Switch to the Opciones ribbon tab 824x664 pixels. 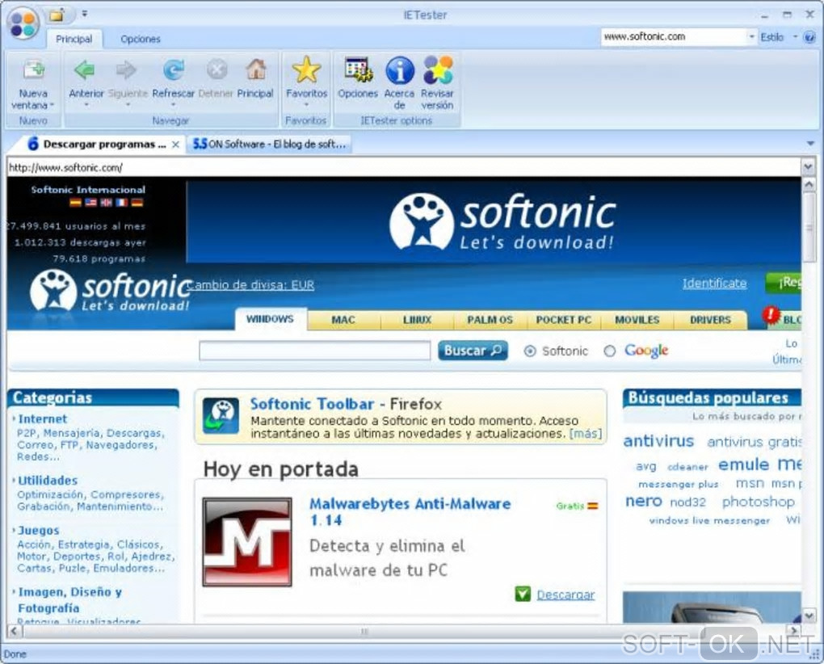[141, 39]
